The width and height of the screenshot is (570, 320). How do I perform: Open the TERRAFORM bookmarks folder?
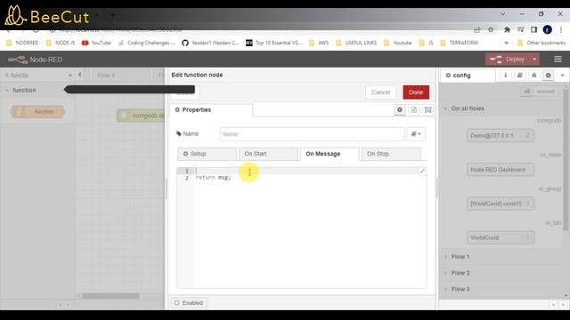click(x=459, y=43)
